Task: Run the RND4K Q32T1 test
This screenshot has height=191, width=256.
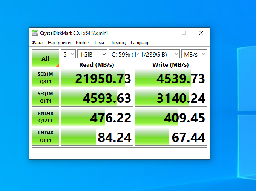Action: click(46, 117)
